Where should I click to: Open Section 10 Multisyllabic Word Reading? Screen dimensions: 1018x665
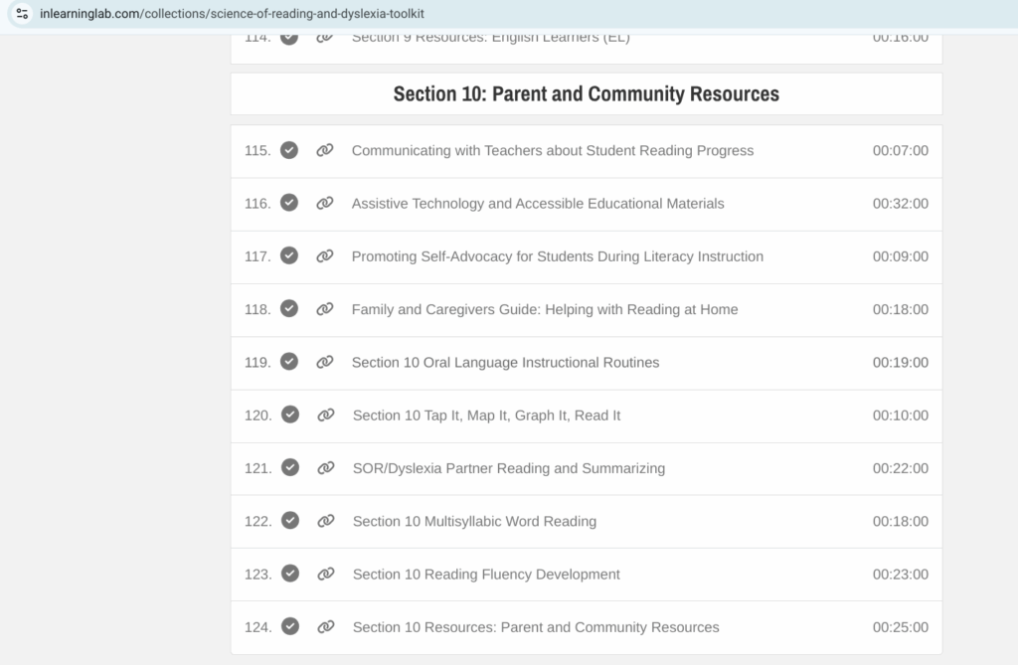pyautogui.click(x=474, y=521)
